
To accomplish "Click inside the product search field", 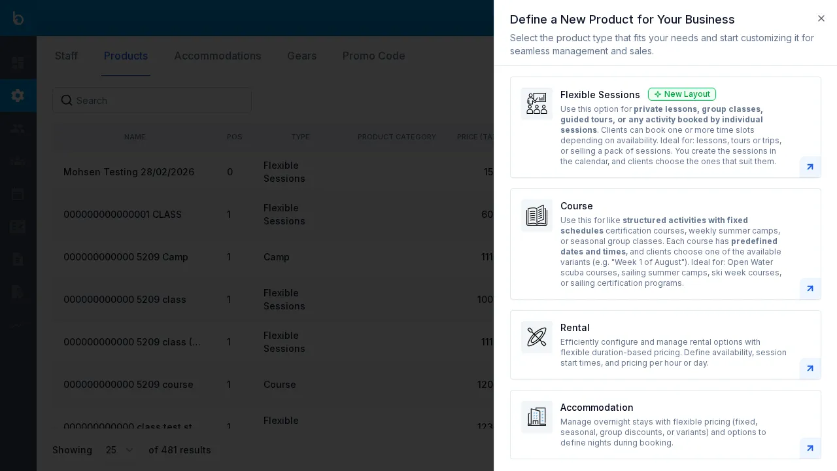I will pyautogui.click(x=152, y=100).
